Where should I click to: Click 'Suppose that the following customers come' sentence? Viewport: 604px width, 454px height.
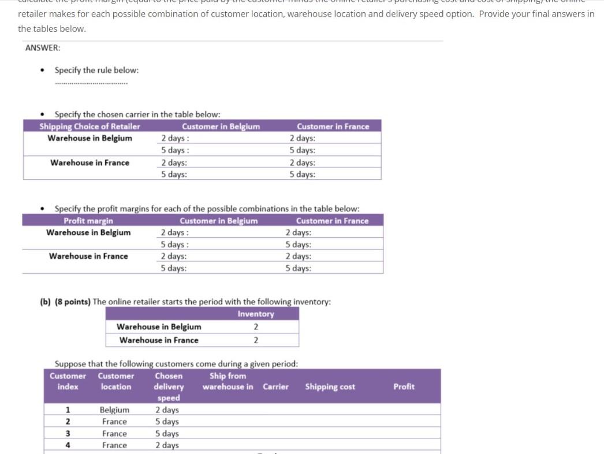click(176, 364)
